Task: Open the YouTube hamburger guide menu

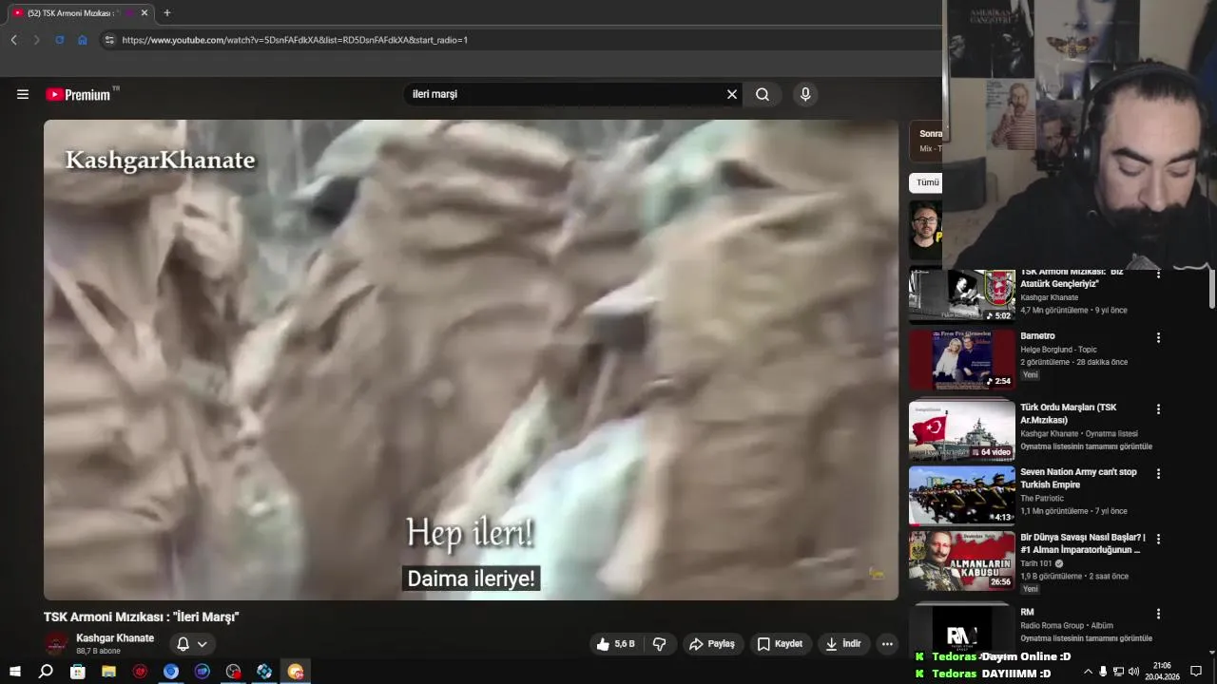Action: pyautogui.click(x=23, y=94)
